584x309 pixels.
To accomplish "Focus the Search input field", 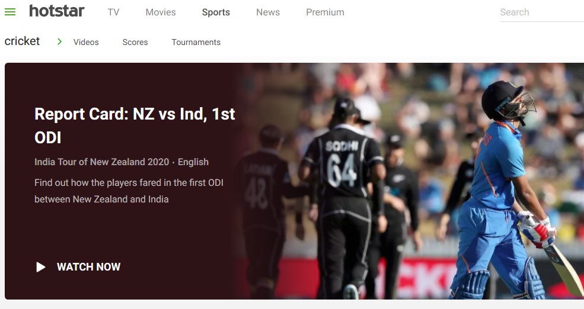I will (x=541, y=12).
